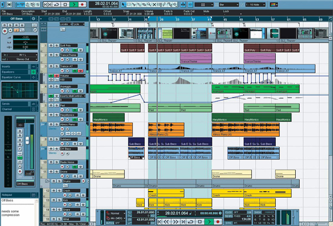Click Rewind on the transport panel
Screen dimensions: 333x226
tap(167, 222)
